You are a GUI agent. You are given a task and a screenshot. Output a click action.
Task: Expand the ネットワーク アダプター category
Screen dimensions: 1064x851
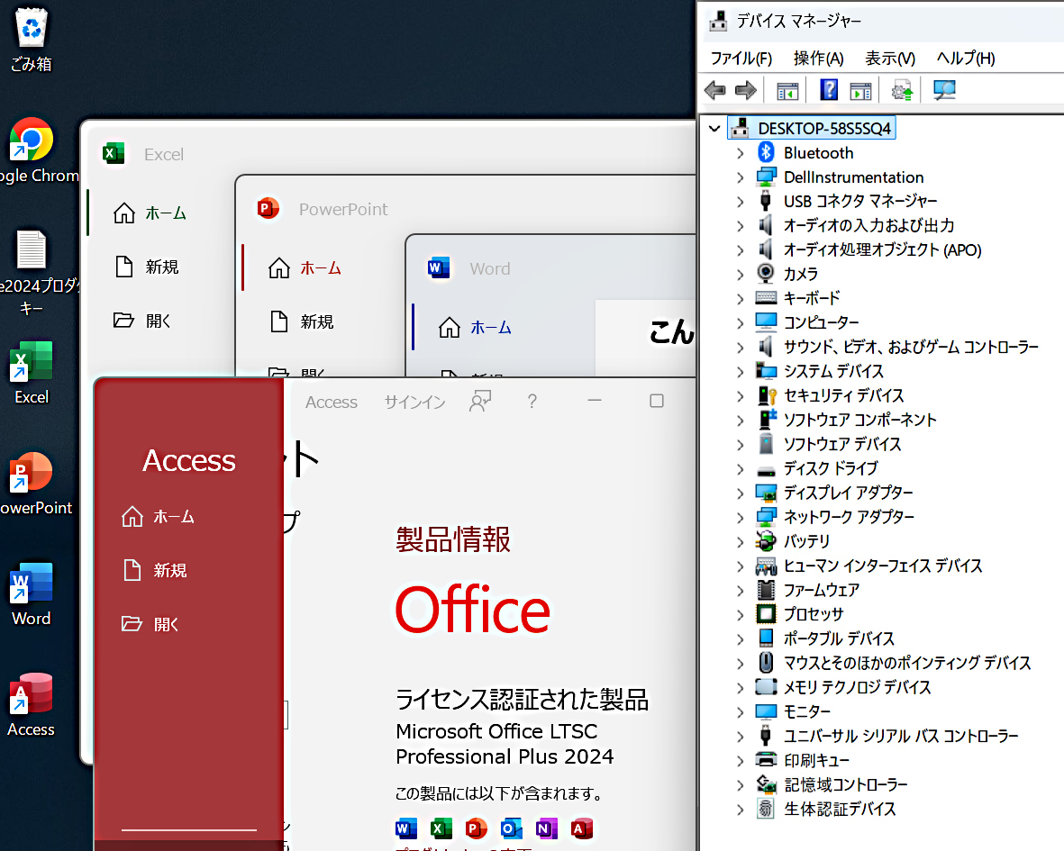click(x=741, y=518)
